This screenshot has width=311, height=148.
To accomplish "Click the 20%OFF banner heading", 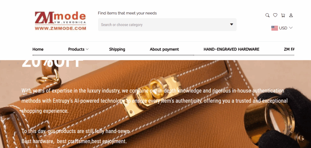I will coord(51,64).
